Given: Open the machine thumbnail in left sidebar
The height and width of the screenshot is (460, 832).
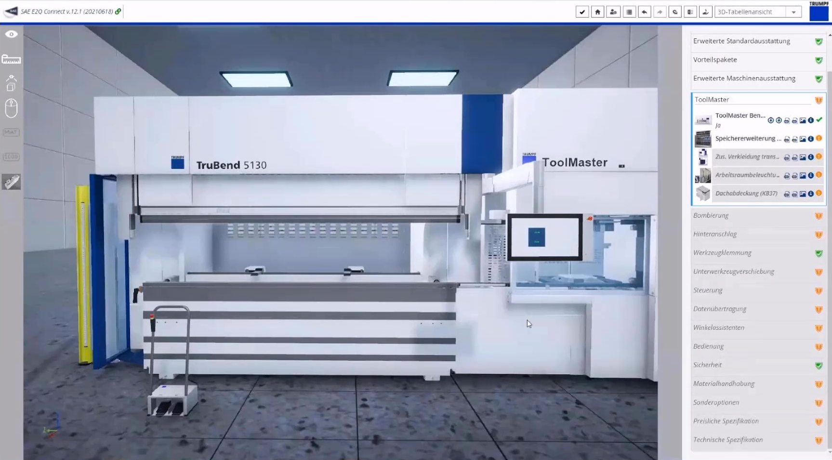Looking at the screenshot, I should [11, 182].
